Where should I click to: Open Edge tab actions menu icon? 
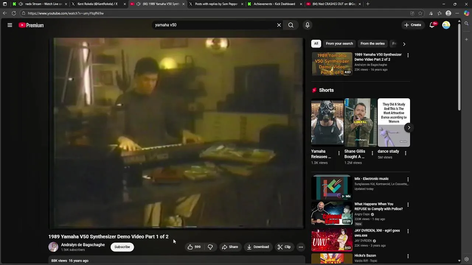coord(5,4)
